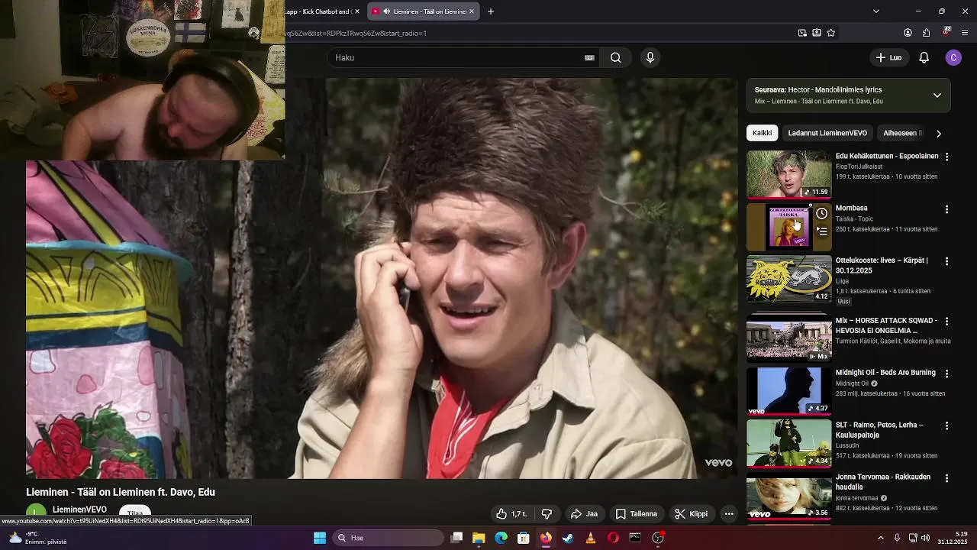Screen dimensions: 977x550
Task: Open options for Midnight Oil - Beds Are Burning
Action: tap(947, 374)
